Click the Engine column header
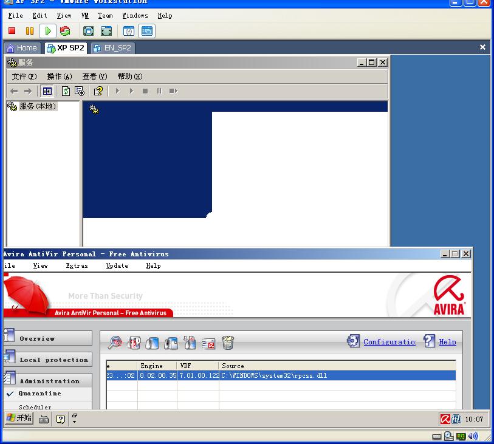Image resolution: width=494 pixels, height=444 pixels. tap(157, 366)
